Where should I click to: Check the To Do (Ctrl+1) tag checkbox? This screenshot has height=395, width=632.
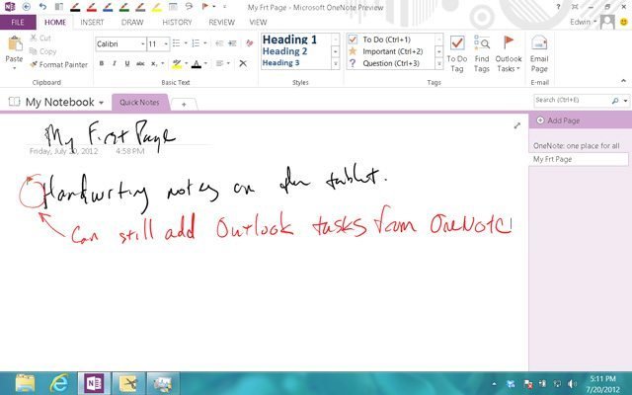pyautogui.click(x=353, y=39)
